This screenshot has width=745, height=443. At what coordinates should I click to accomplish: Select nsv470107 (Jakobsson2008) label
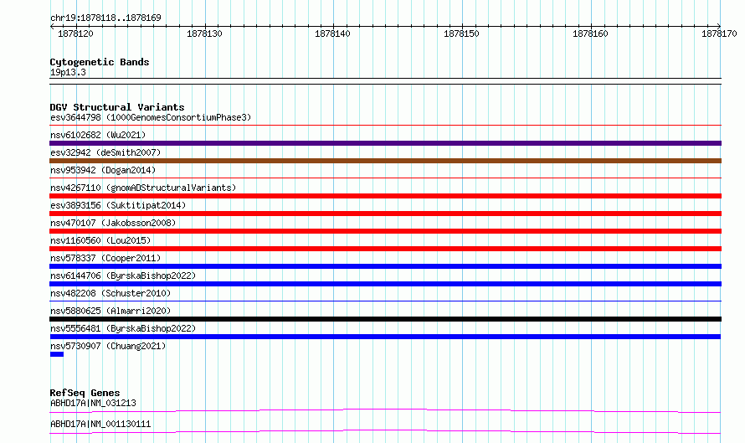tap(113, 223)
